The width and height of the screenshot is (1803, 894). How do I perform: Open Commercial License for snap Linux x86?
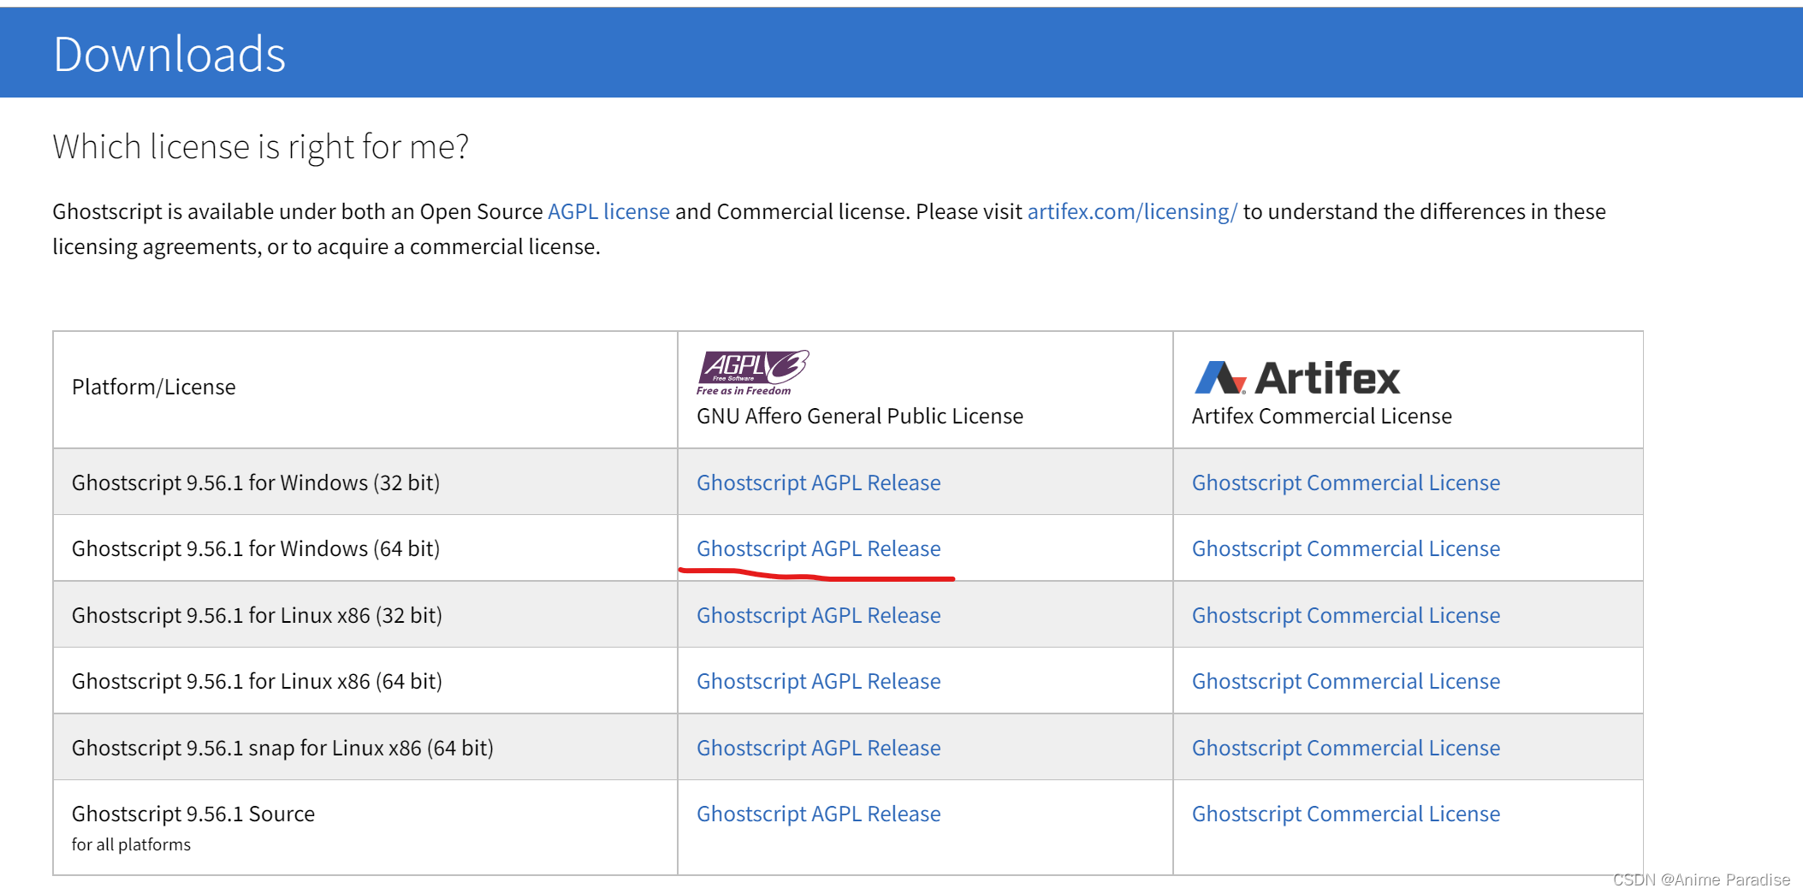click(x=1346, y=748)
